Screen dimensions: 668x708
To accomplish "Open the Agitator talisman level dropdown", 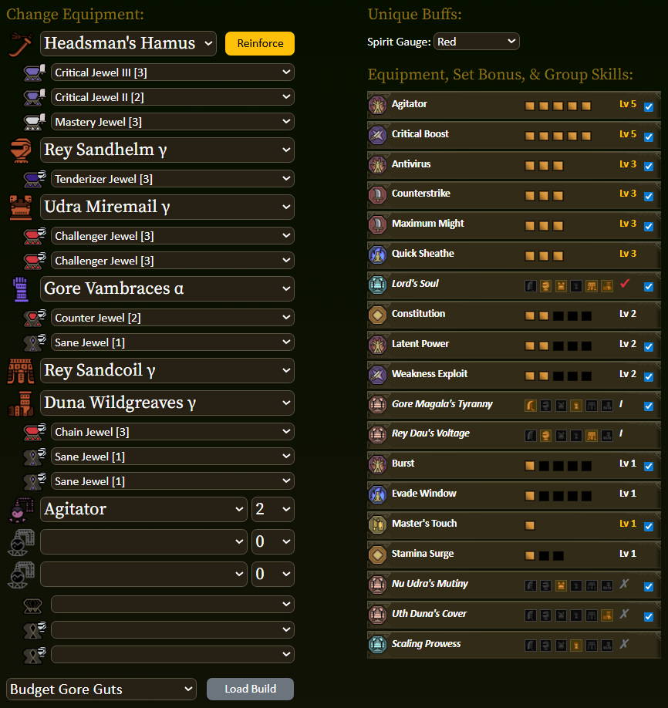I will [273, 509].
